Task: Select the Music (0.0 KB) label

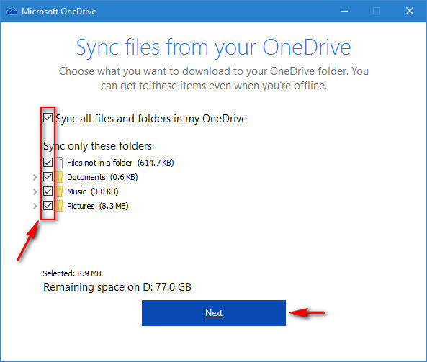Action: 93,191
